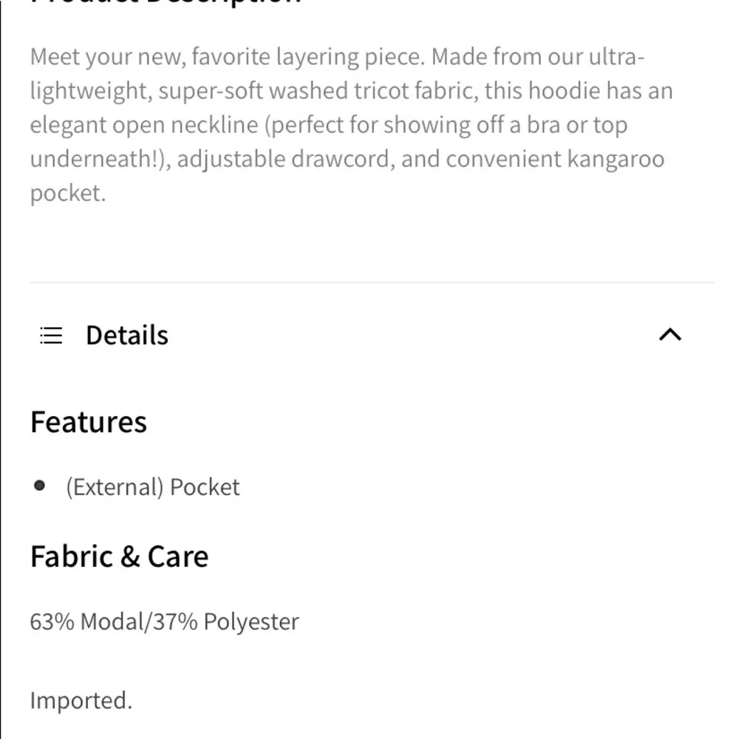
Task: Click the Details section label
Action: point(127,336)
